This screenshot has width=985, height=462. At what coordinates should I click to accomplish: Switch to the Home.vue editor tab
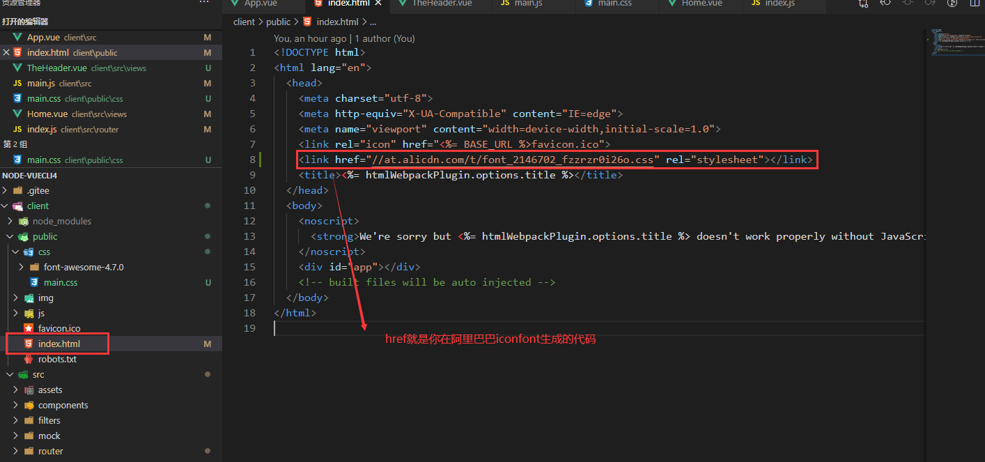click(x=701, y=3)
